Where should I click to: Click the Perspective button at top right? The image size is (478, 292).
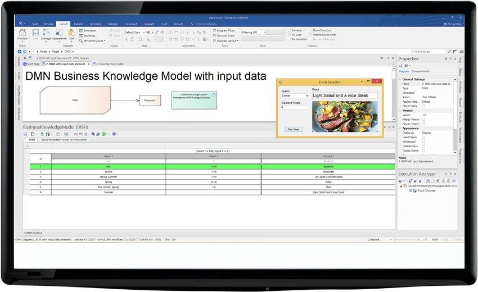[x=454, y=24]
